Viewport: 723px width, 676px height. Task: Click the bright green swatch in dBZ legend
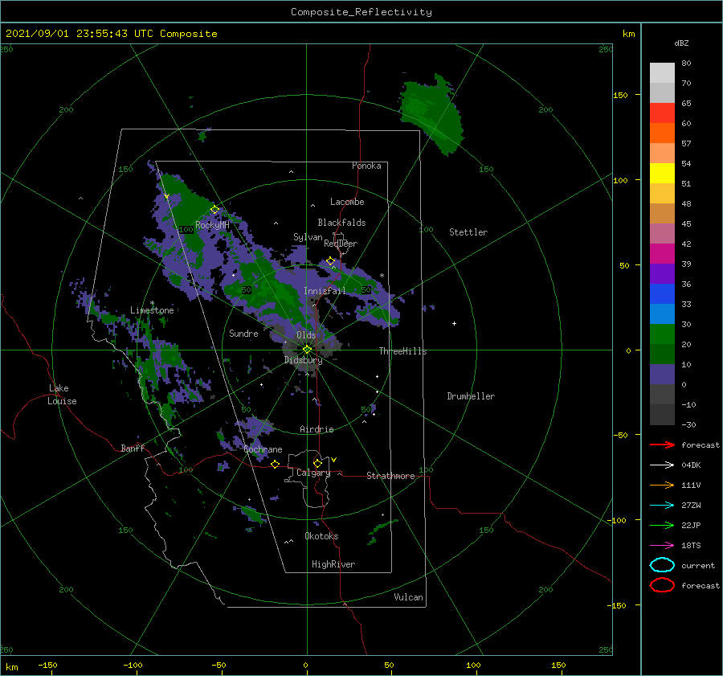coord(662,334)
